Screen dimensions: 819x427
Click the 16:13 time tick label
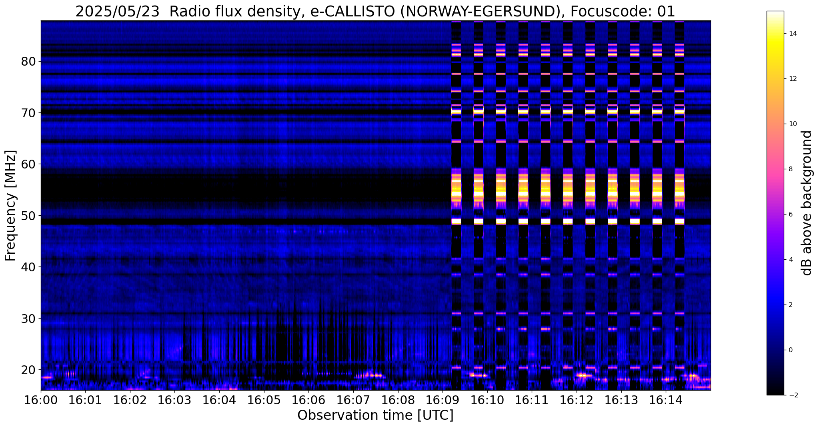coord(621,401)
